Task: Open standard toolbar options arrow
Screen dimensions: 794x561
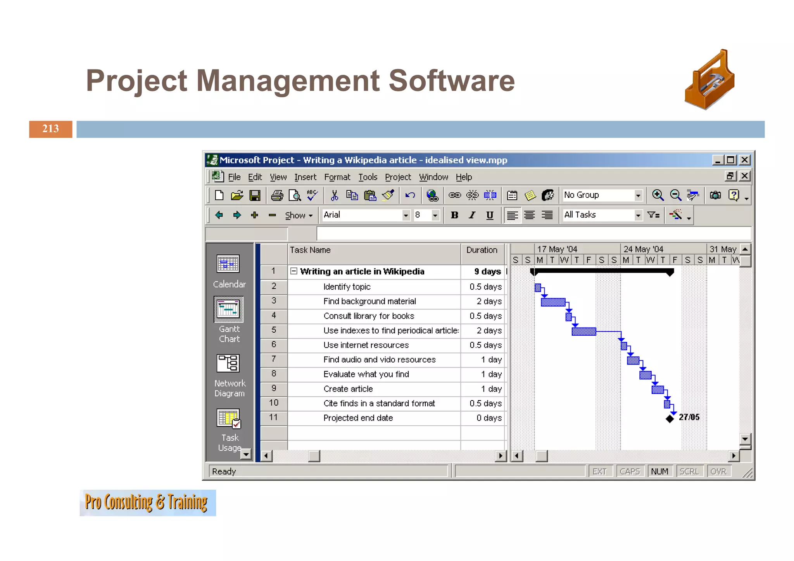Action: tap(746, 198)
